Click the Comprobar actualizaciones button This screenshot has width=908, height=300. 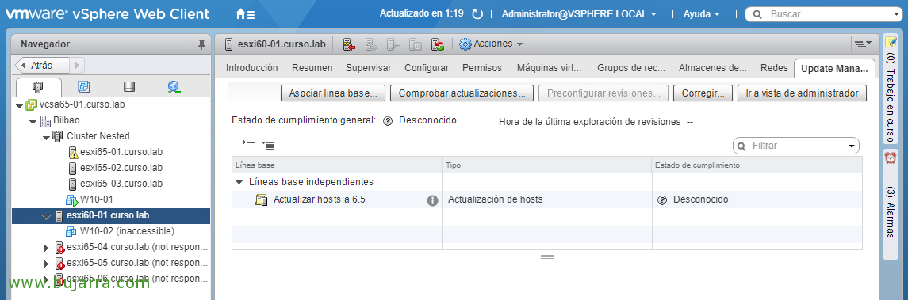pyautogui.click(x=462, y=93)
